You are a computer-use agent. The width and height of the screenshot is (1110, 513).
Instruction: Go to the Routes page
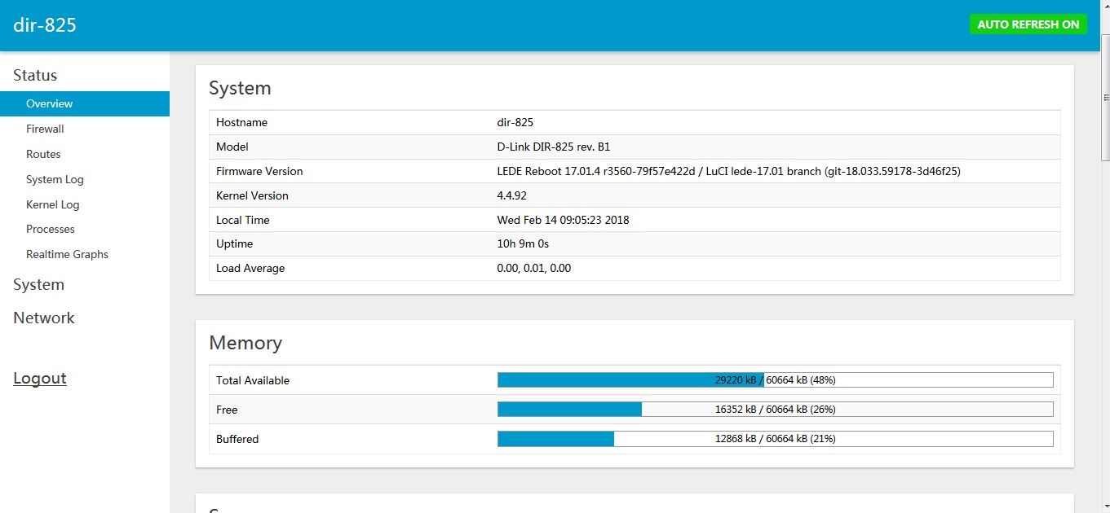tap(43, 154)
